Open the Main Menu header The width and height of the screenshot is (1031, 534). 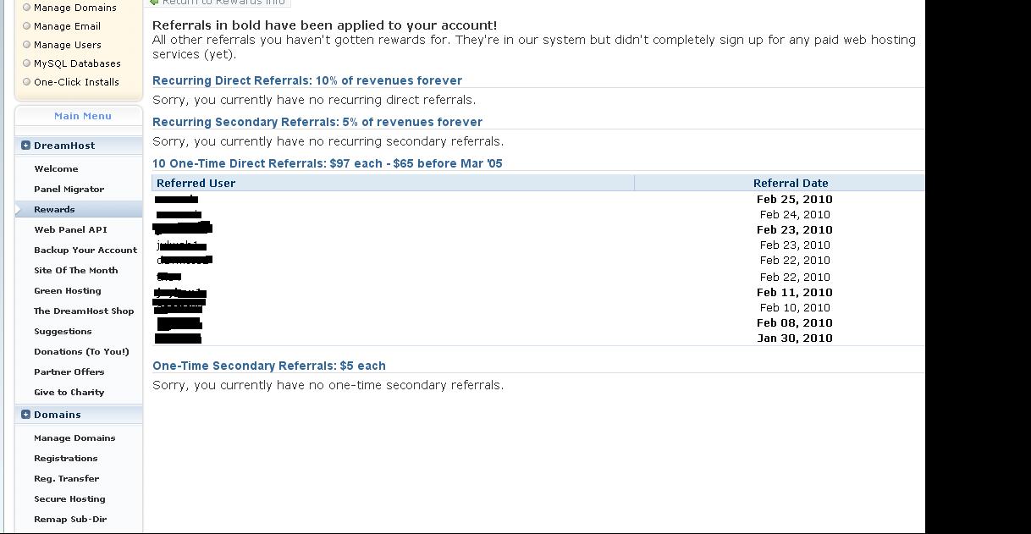tap(82, 116)
